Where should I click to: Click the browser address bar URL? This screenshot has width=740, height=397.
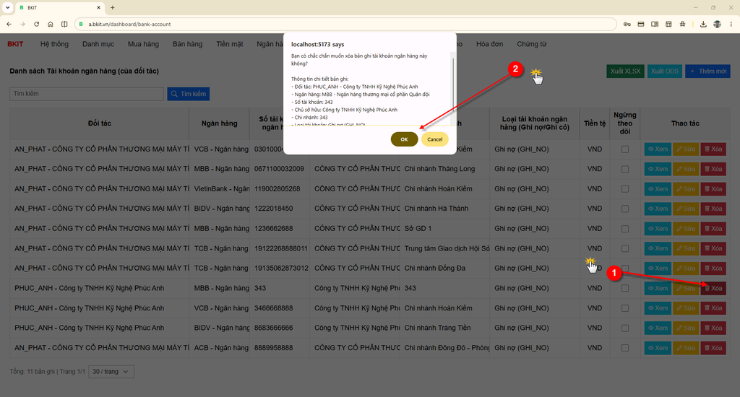[x=130, y=24]
